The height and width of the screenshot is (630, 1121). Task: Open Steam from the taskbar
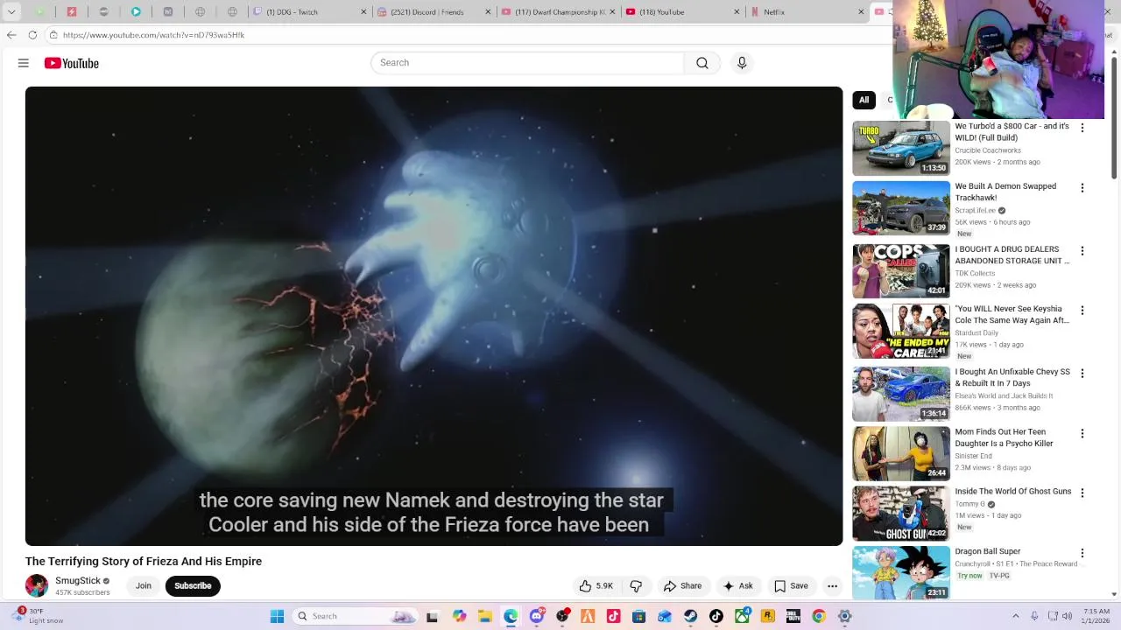[691, 616]
